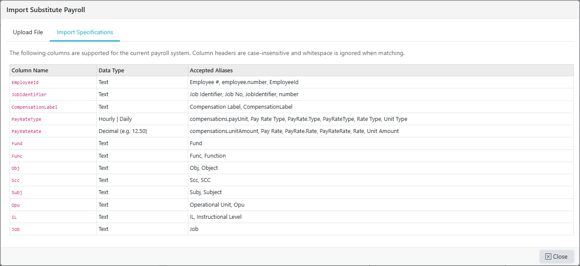Select the Import Specifications tab
The height and width of the screenshot is (266, 580).
pos(85,32)
